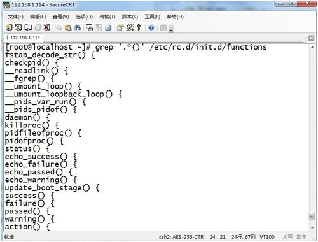This screenshot has height=242, width=318.
Task: Click the SecureCRT title bar app icon
Action: pyautogui.click(x=6, y=4)
